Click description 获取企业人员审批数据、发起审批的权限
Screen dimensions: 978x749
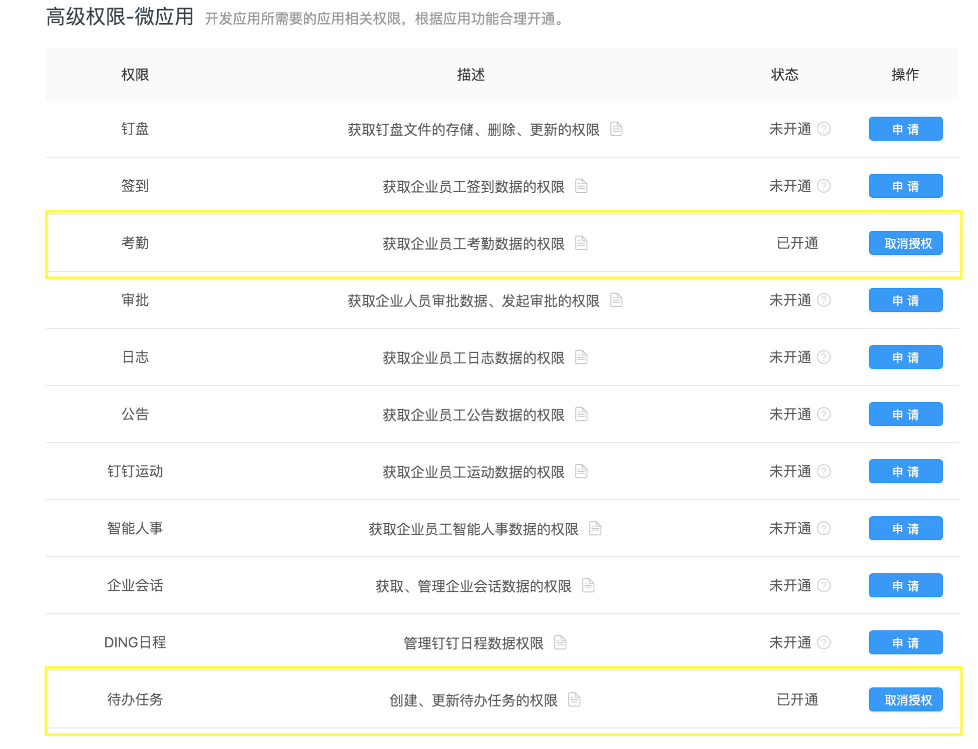[473, 301]
